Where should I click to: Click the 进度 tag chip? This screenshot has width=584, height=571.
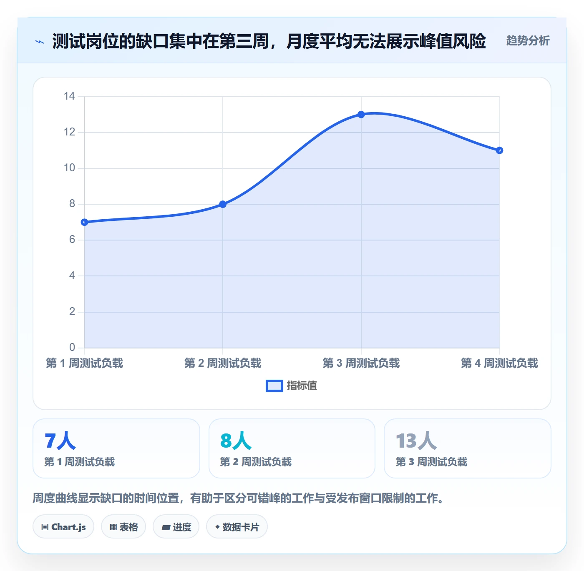point(176,527)
